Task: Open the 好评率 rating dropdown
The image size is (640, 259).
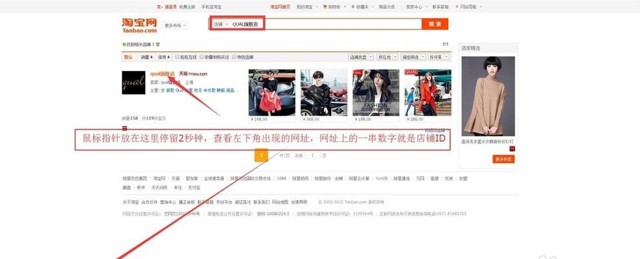Action: [439, 57]
